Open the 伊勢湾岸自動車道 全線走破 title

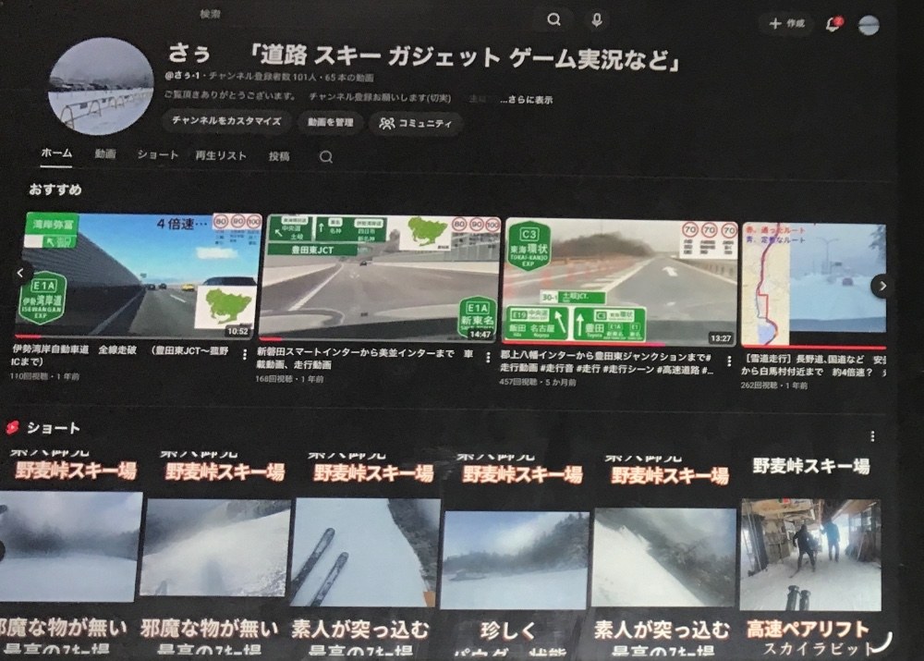[119, 355]
